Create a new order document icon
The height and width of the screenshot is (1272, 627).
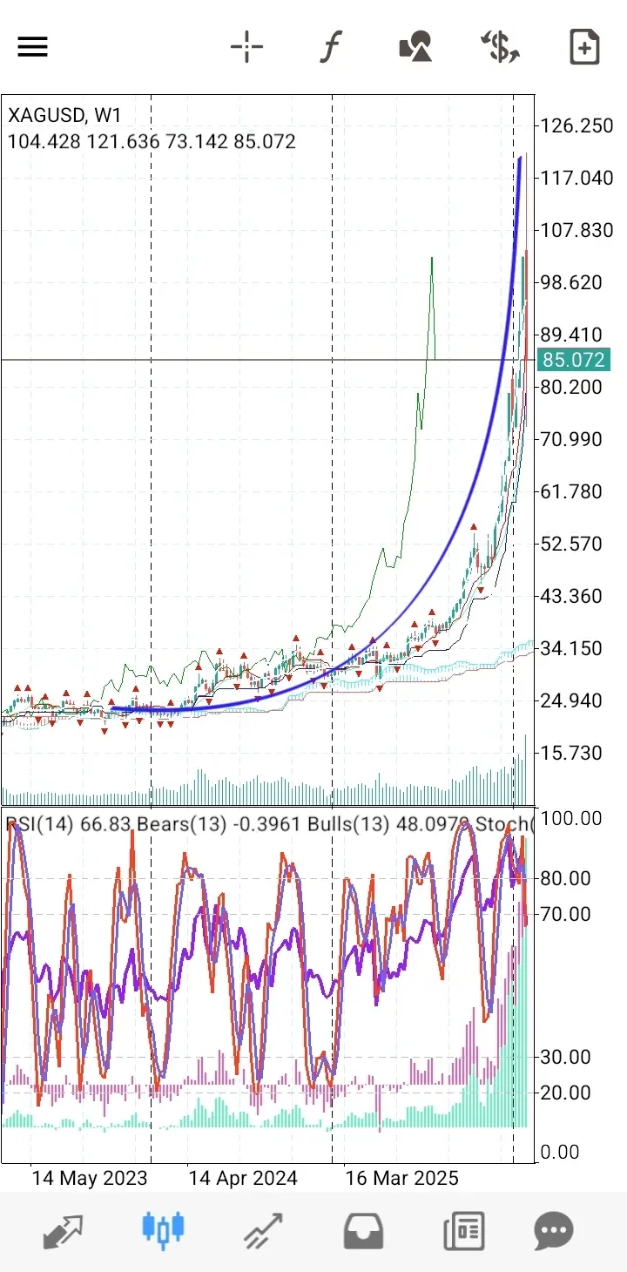click(584, 47)
